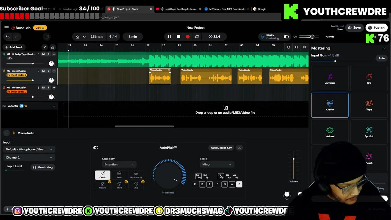Open the Category Essentials dropdown

point(119,164)
